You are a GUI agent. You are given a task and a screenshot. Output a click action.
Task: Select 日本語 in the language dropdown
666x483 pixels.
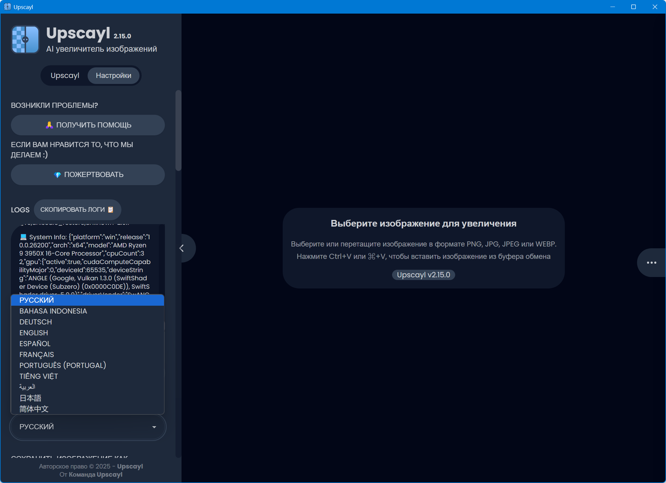point(30,398)
